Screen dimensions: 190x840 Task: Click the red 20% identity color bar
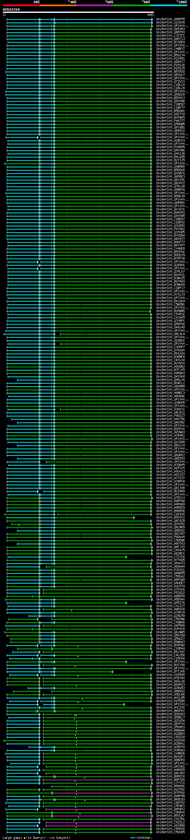click(x=21, y=5)
